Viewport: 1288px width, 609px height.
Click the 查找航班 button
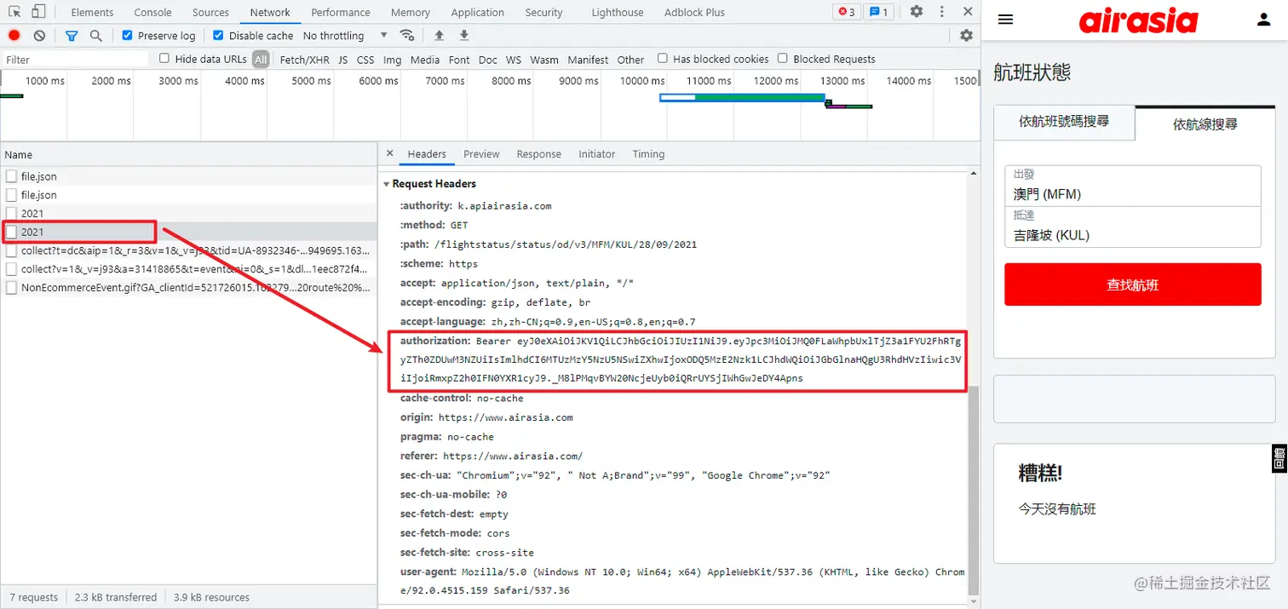(x=1132, y=284)
